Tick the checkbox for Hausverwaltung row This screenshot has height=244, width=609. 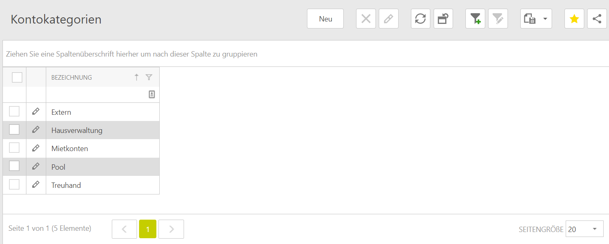(14, 130)
